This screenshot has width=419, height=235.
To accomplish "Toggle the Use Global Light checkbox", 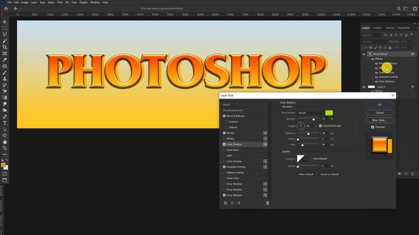I will [x=320, y=126].
